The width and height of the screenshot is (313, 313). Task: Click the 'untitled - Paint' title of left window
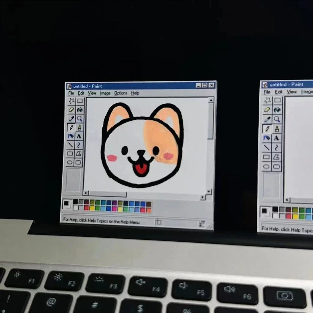point(88,86)
